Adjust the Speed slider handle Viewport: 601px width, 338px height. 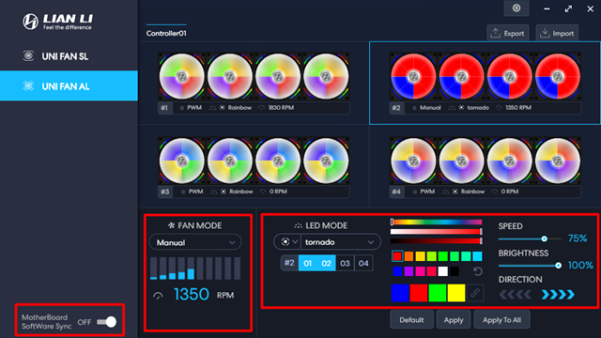coord(544,238)
